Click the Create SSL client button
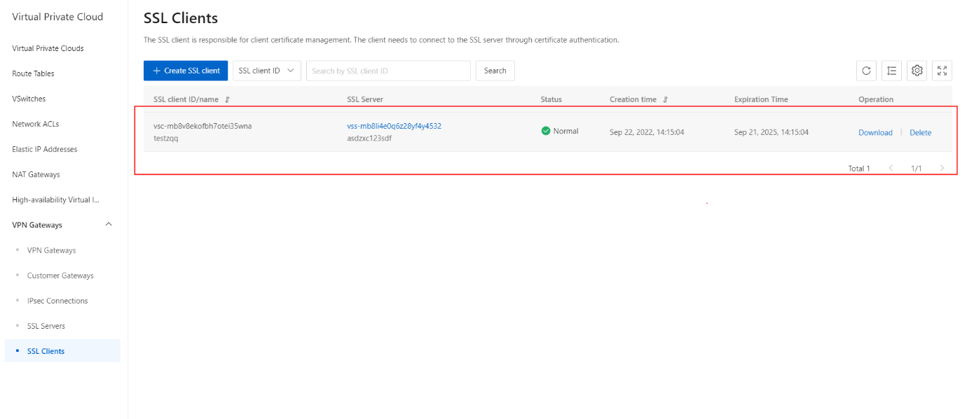Screen dimensions: 967x419 click(186, 71)
